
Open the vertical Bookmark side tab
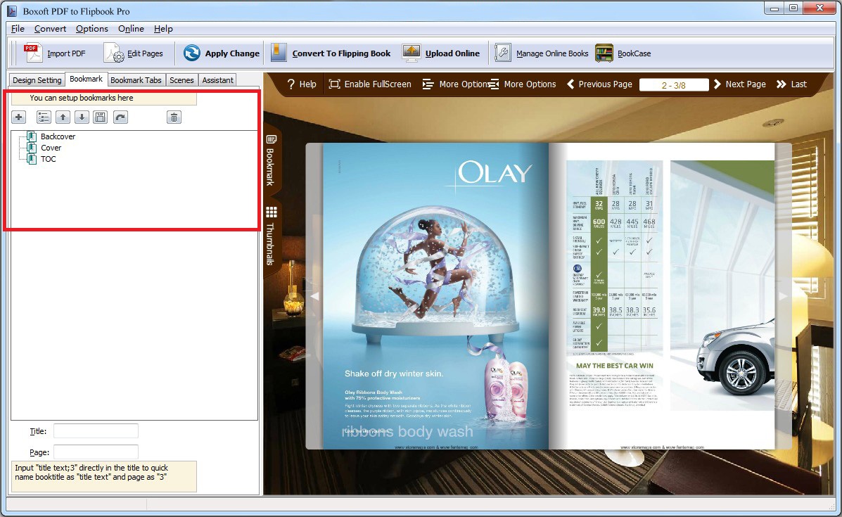click(271, 160)
